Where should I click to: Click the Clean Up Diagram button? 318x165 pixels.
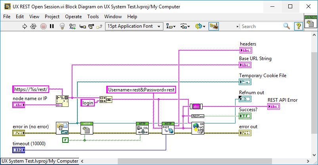[x=214, y=27]
